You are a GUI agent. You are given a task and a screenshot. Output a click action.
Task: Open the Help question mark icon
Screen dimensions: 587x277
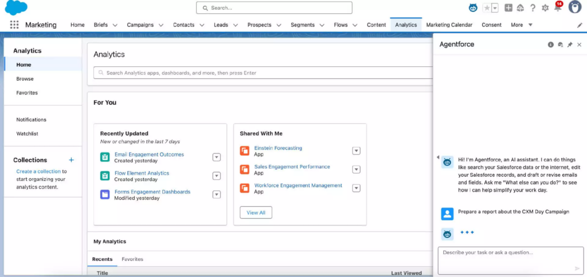533,8
